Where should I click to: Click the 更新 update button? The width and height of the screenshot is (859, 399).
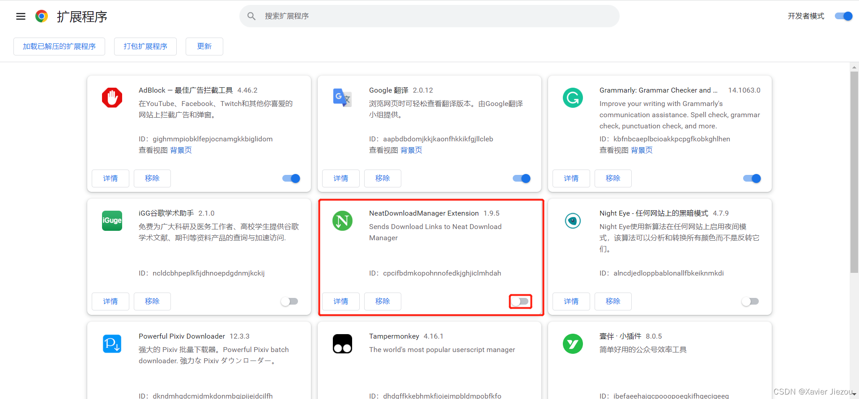pyautogui.click(x=204, y=47)
